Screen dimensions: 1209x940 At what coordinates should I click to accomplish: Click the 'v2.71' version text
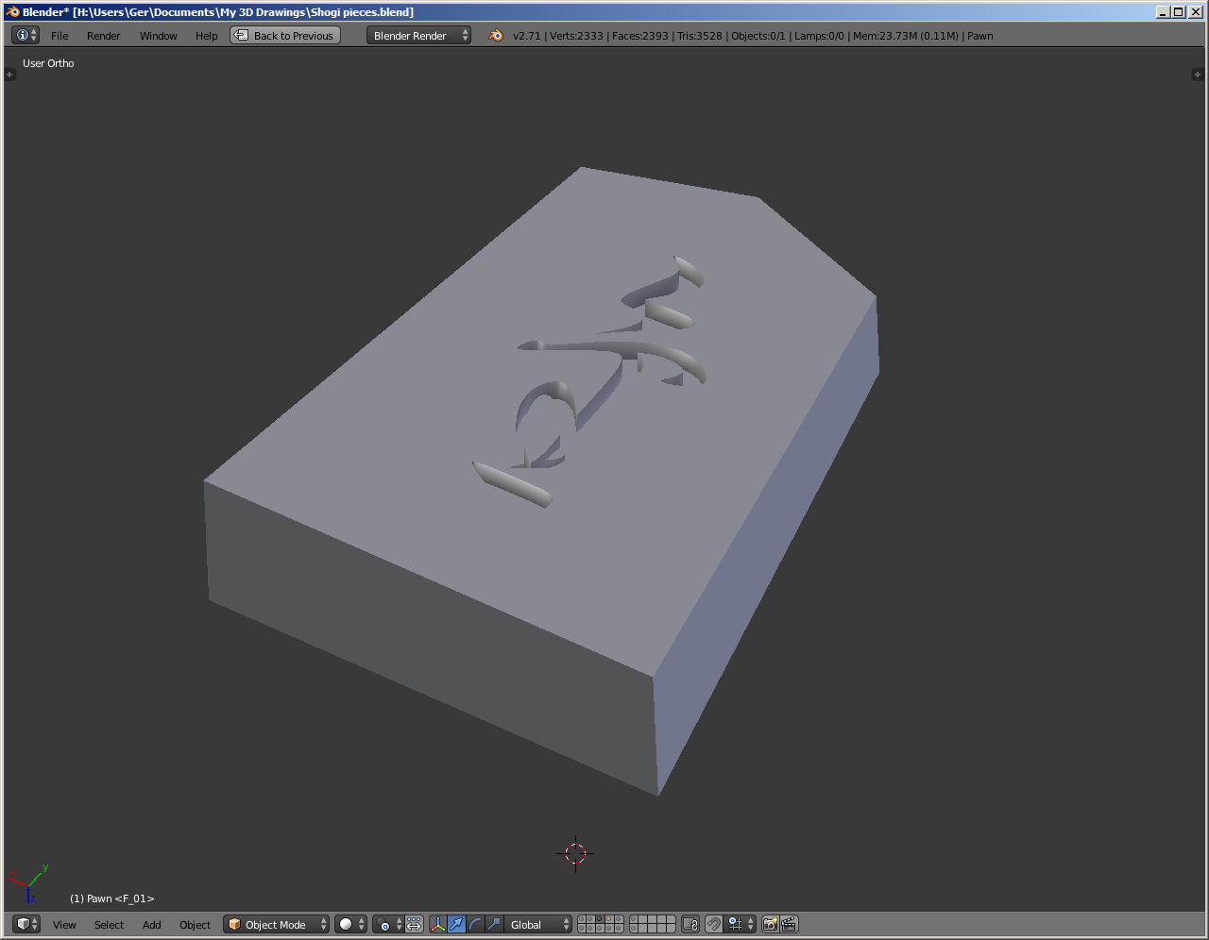526,36
